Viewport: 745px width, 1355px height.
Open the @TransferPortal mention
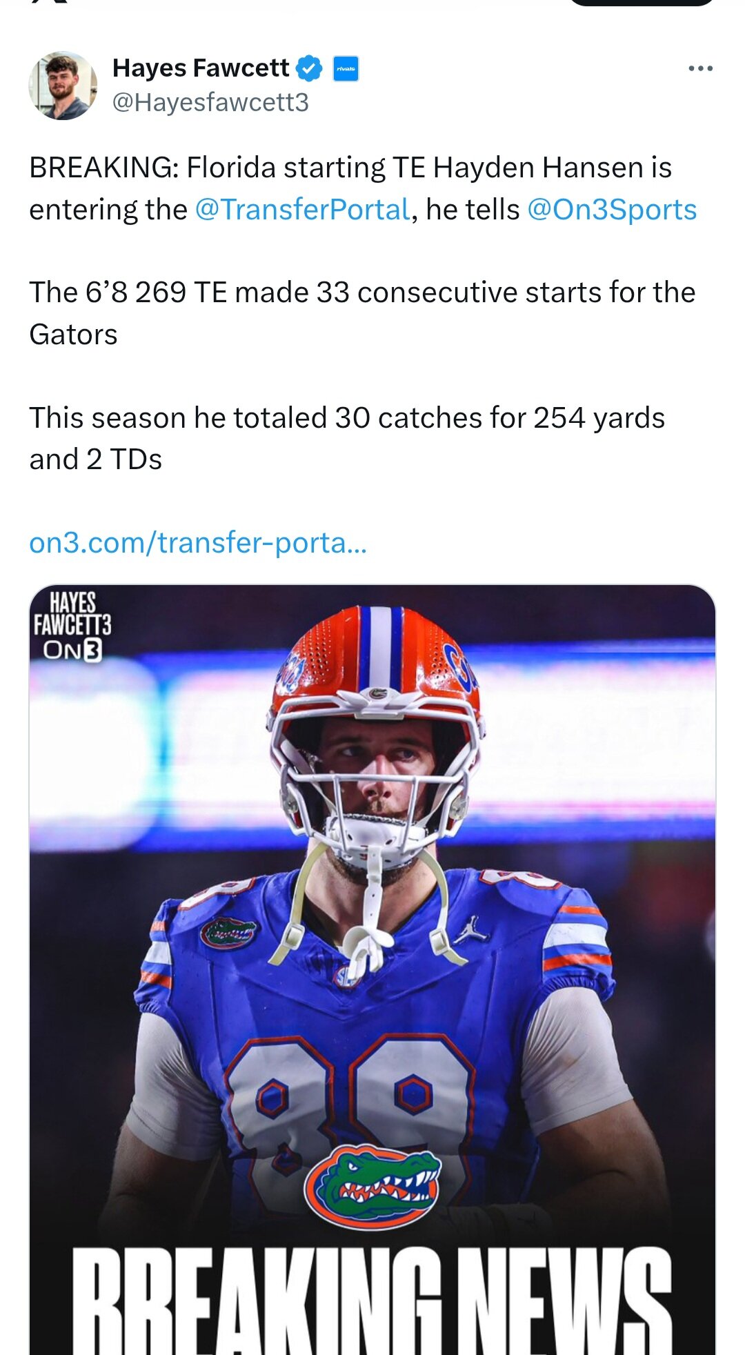click(303, 210)
